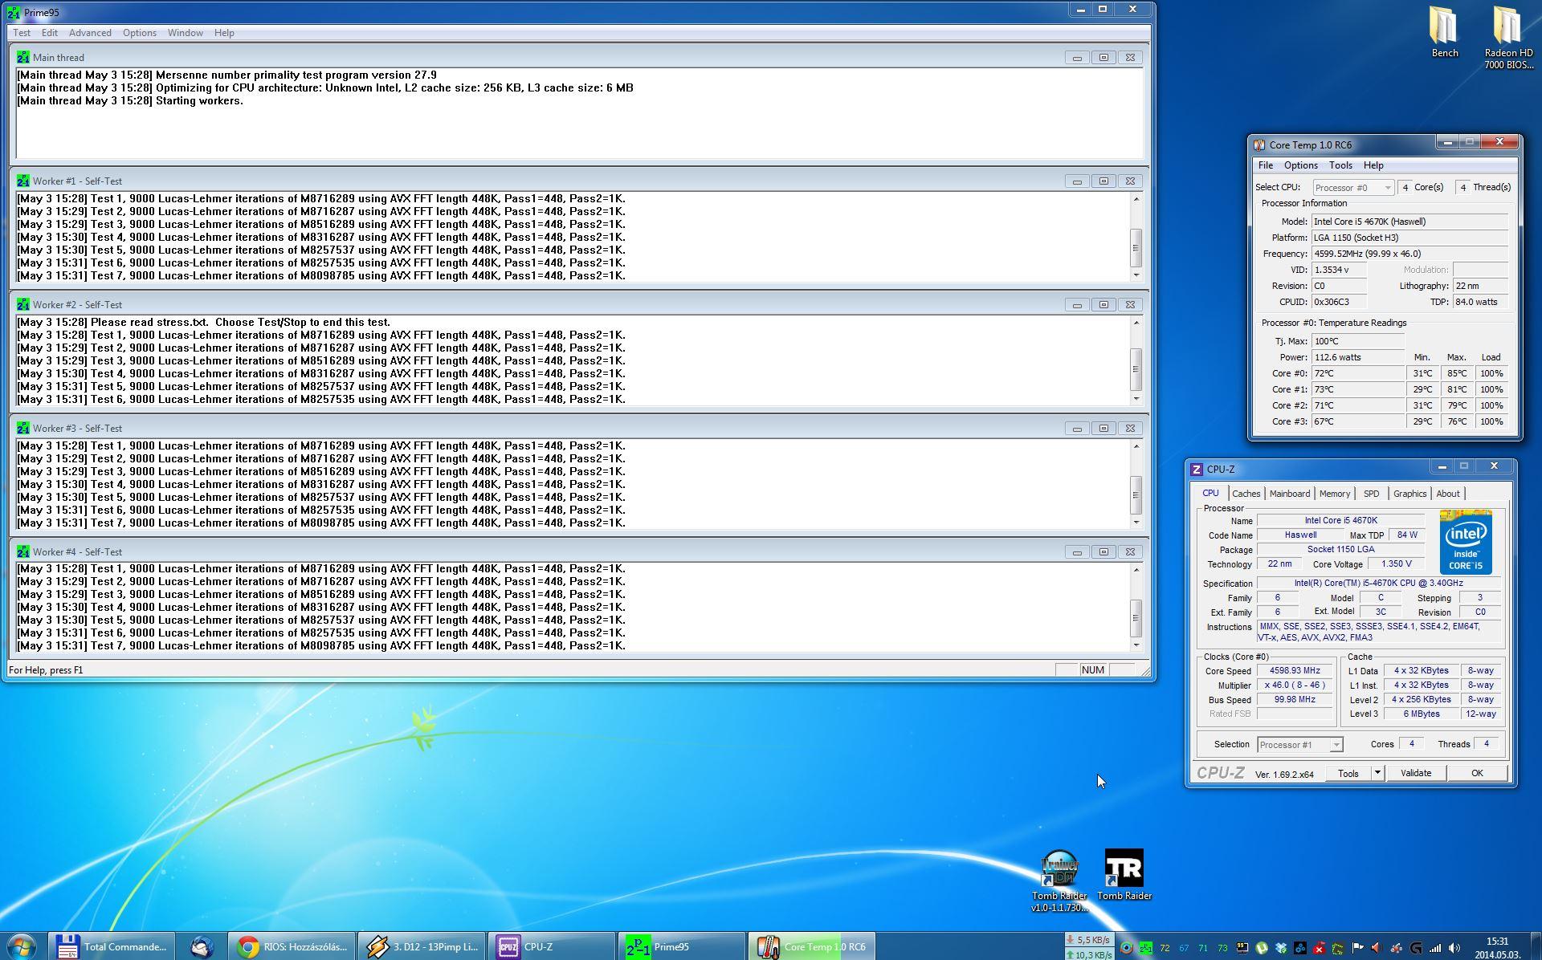Click the µTorrent tray icon
This screenshot has height=960, width=1542.
click(x=1261, y=948)
